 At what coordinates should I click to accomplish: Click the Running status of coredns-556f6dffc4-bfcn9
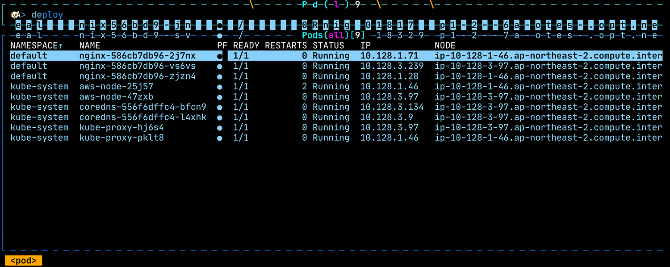331,107
